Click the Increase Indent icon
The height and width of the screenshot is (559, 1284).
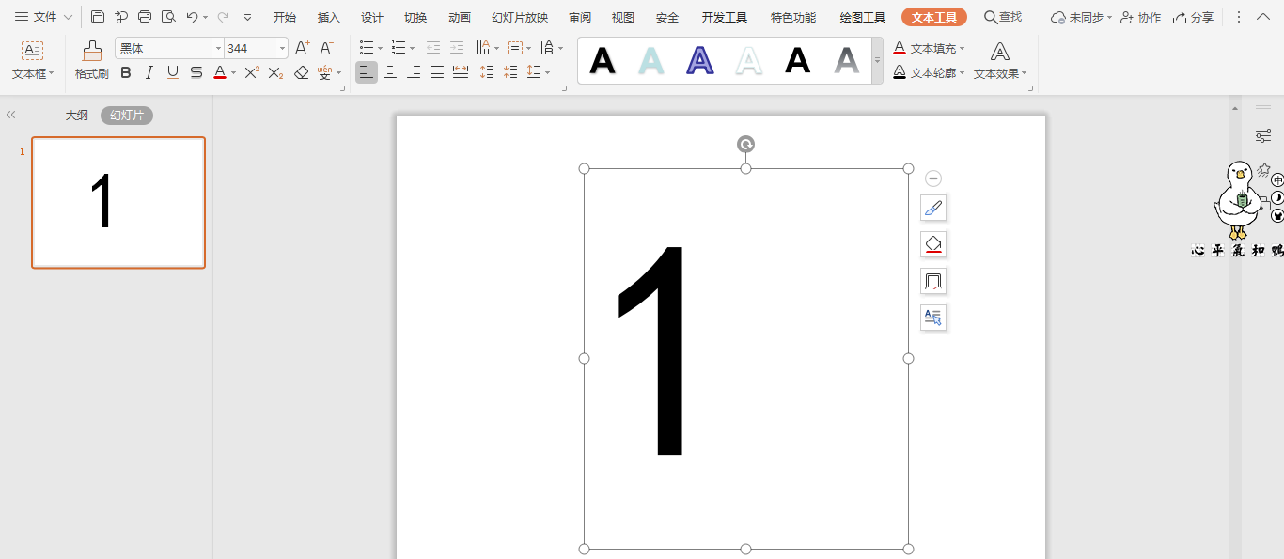click(x=457, y=48)
